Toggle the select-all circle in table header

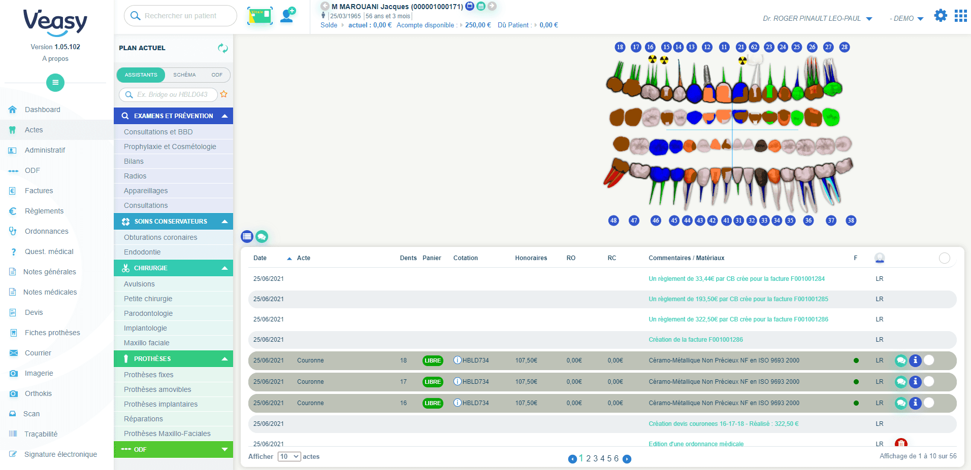click(x=944, y=258)
